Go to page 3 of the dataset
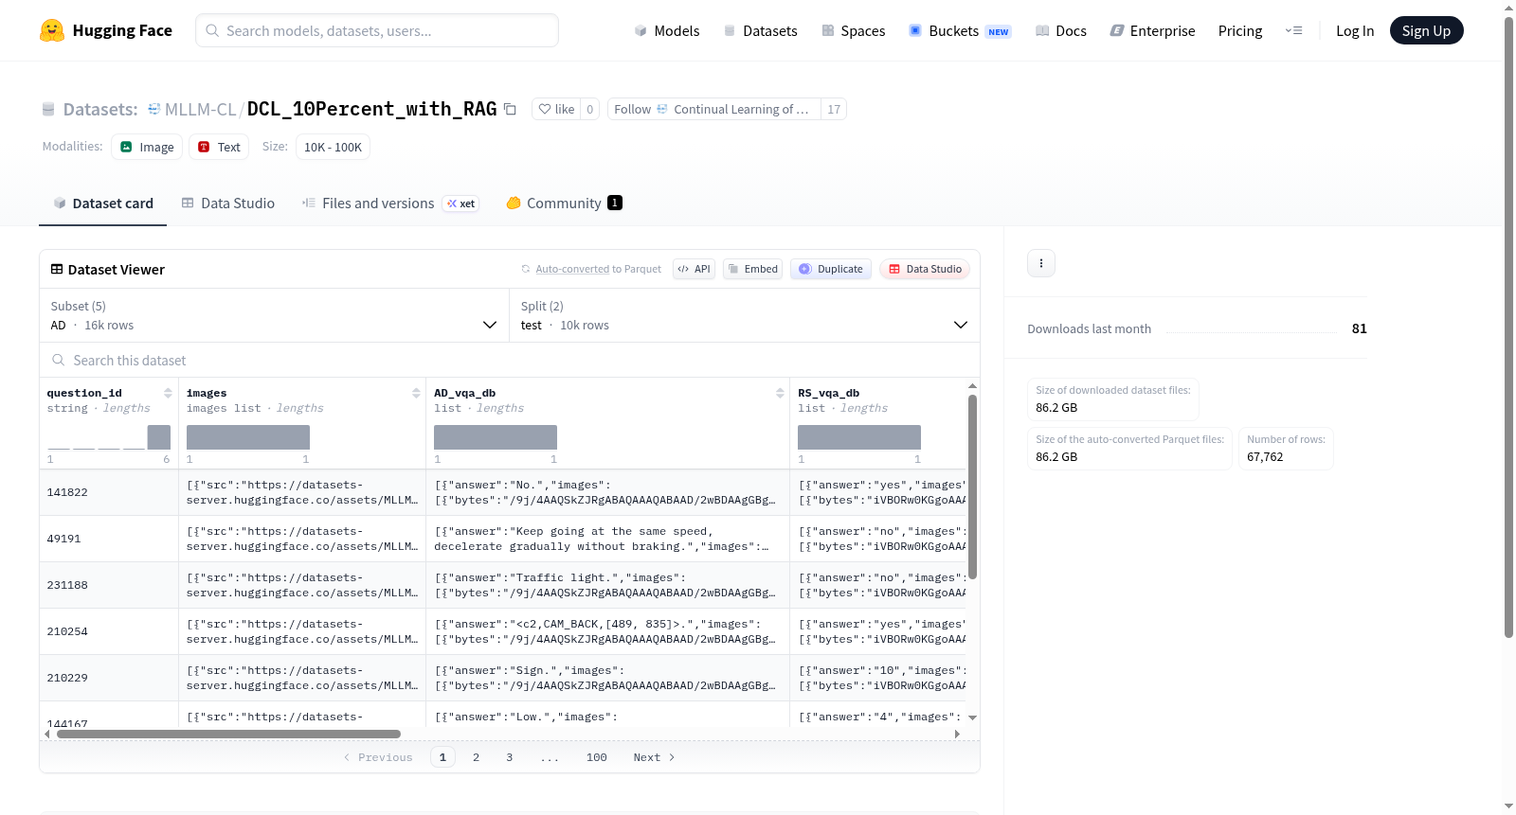This screenshot has height=815, width=1516. pyautogui.click(x=509, y=757)
